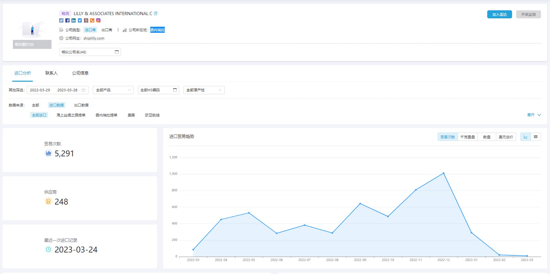Switch trend view to table icon
The height and width of the screenshot is (274, 550).
[536, 137]
